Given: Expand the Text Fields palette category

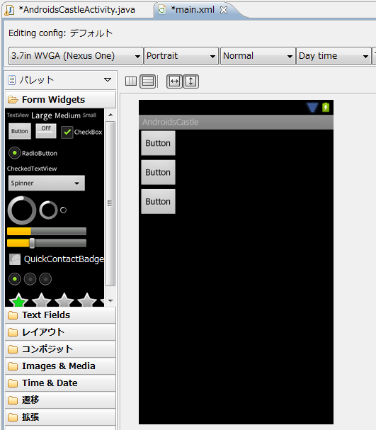Looking at the screenshot, I should point(60,315).
